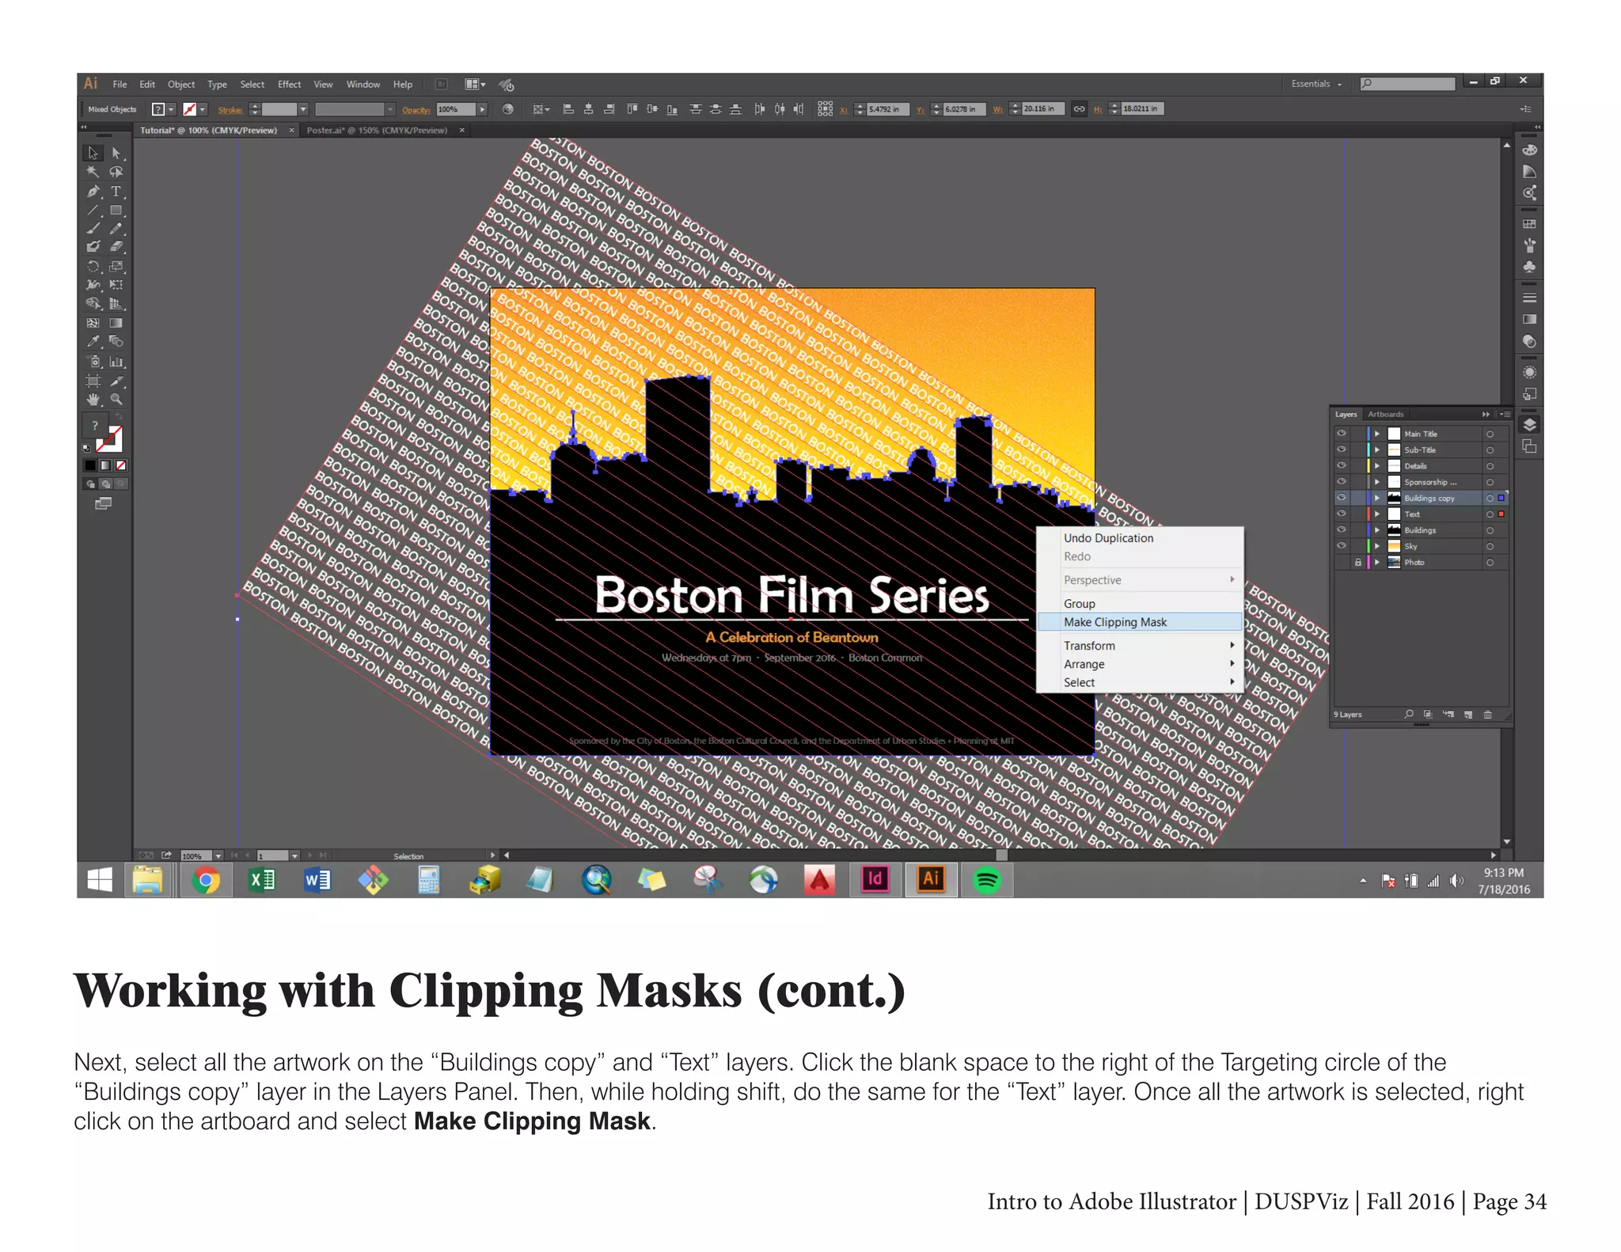
Task: Expand the Text layer
Action: [1377, 514]
